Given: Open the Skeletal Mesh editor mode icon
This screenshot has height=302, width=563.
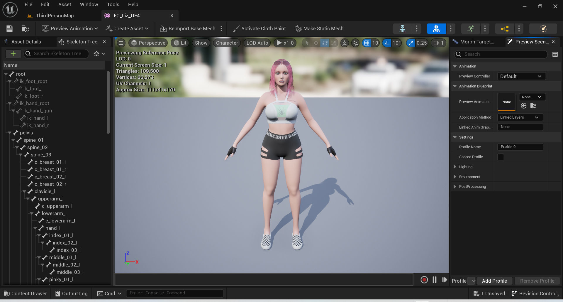Looking at the screenshot, I should click(436, 28).
